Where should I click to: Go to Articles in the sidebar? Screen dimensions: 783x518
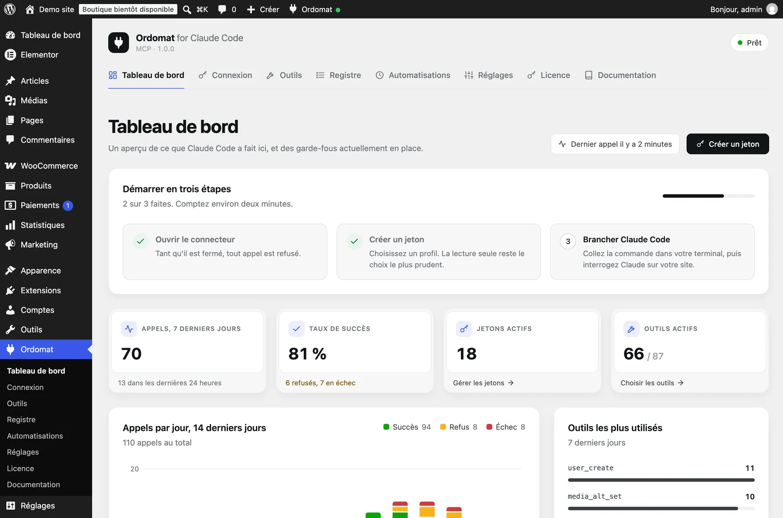click(46, 81)
